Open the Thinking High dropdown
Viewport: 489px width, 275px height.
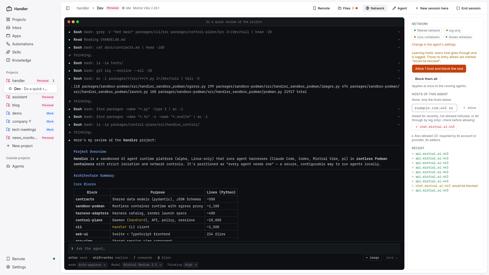pyautogui.click(x=191, y=265)
